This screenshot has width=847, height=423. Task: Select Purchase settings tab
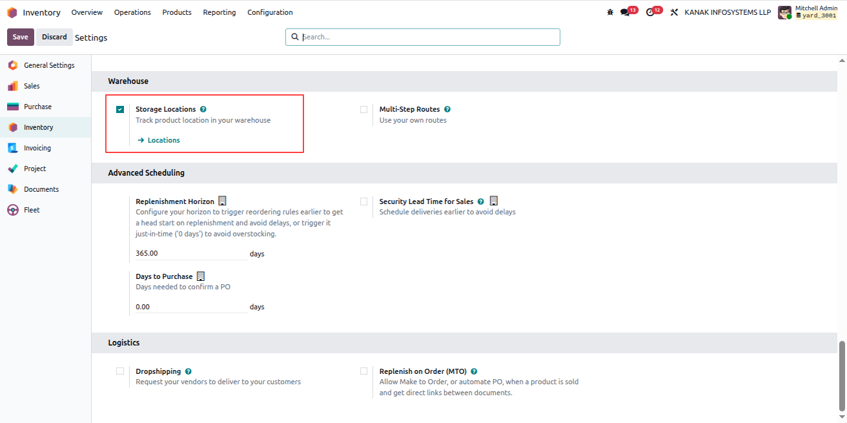(45, 107)
